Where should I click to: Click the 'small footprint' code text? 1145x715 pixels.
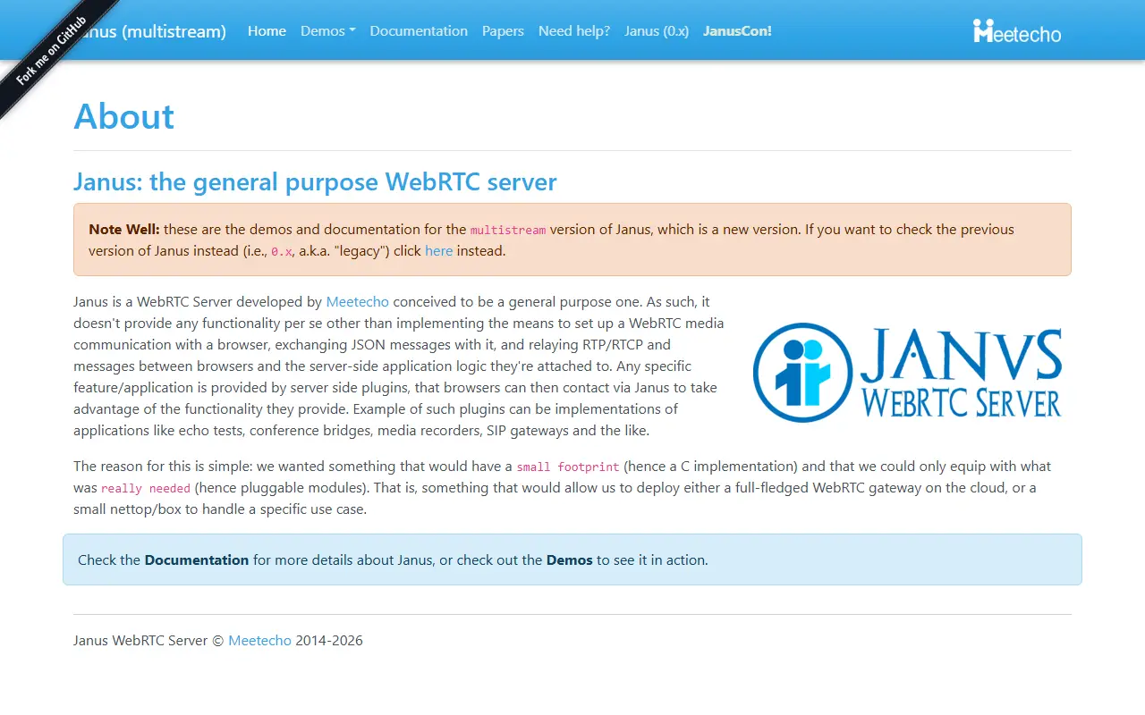pyautogui.click(x=568, y=467)
